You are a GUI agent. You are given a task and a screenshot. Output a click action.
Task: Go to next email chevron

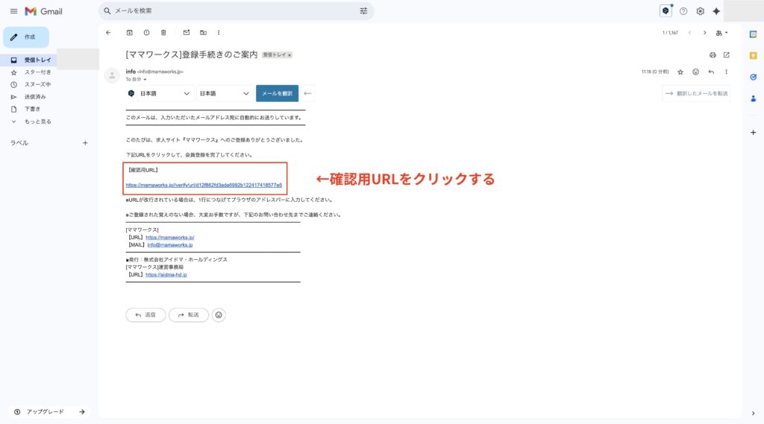tap(704, 33)
